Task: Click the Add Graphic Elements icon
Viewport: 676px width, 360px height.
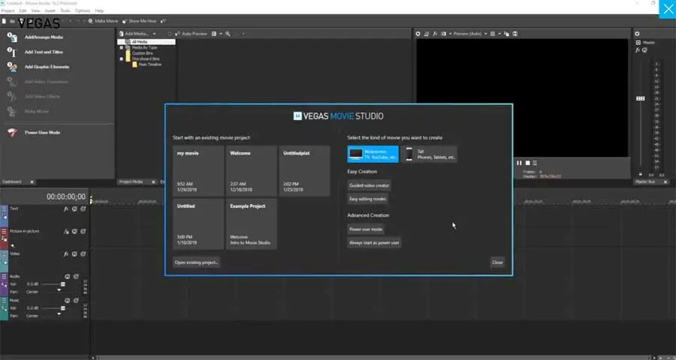Action: (12, 67)
